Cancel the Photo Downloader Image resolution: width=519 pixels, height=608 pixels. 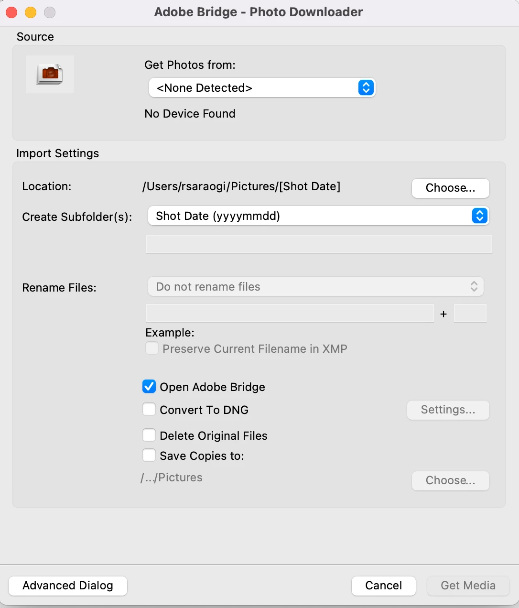point(383,586)
